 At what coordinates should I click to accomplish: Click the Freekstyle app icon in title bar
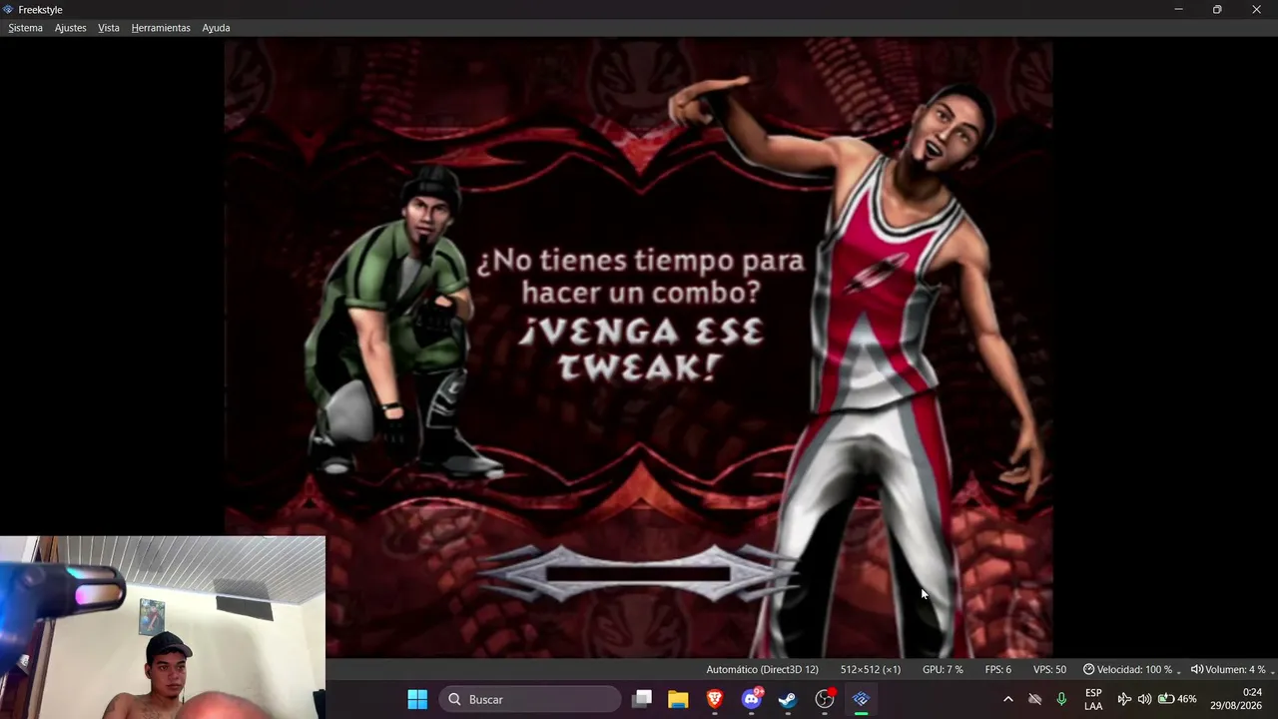point(9,9)
